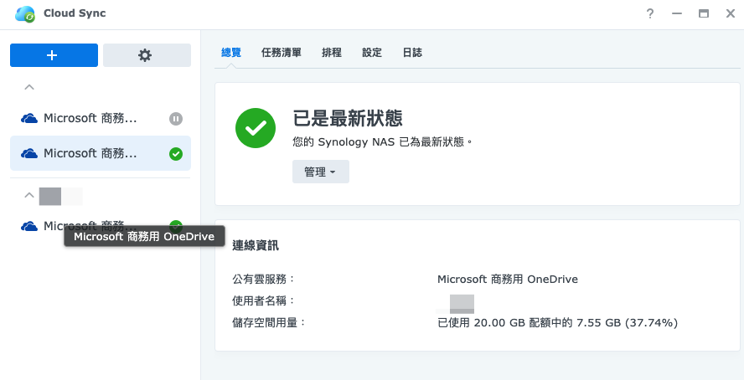Select the highlighted Microsoft 商務 connection
Viewport: 744px width, 380px height.
[x=90, y=154]
